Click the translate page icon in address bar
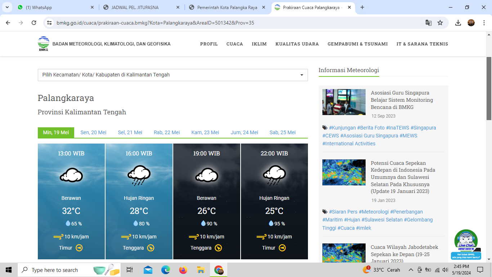This screenshot has width=492, height=277. pos(428,23)
